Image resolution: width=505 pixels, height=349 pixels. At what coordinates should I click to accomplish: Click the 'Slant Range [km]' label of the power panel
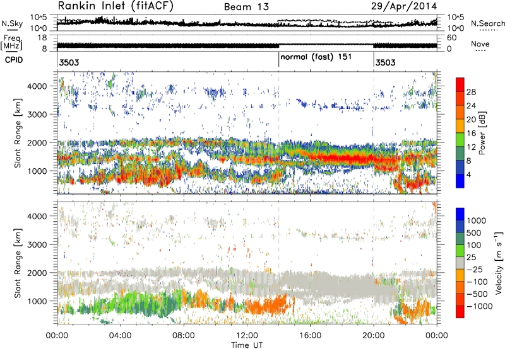tap(18, 133)
